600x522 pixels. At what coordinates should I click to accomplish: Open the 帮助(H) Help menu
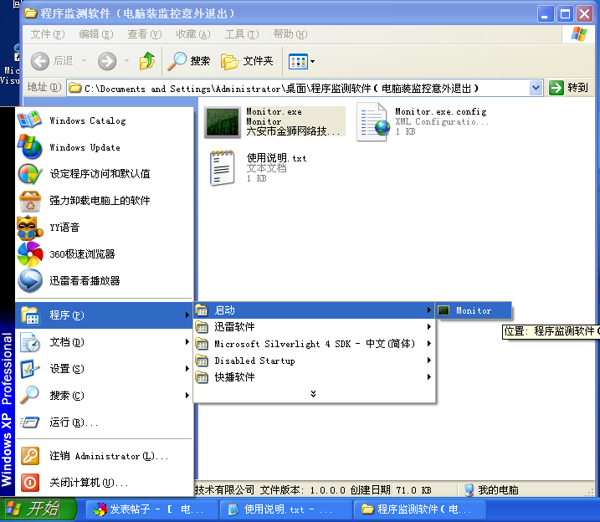coord(290,34)
